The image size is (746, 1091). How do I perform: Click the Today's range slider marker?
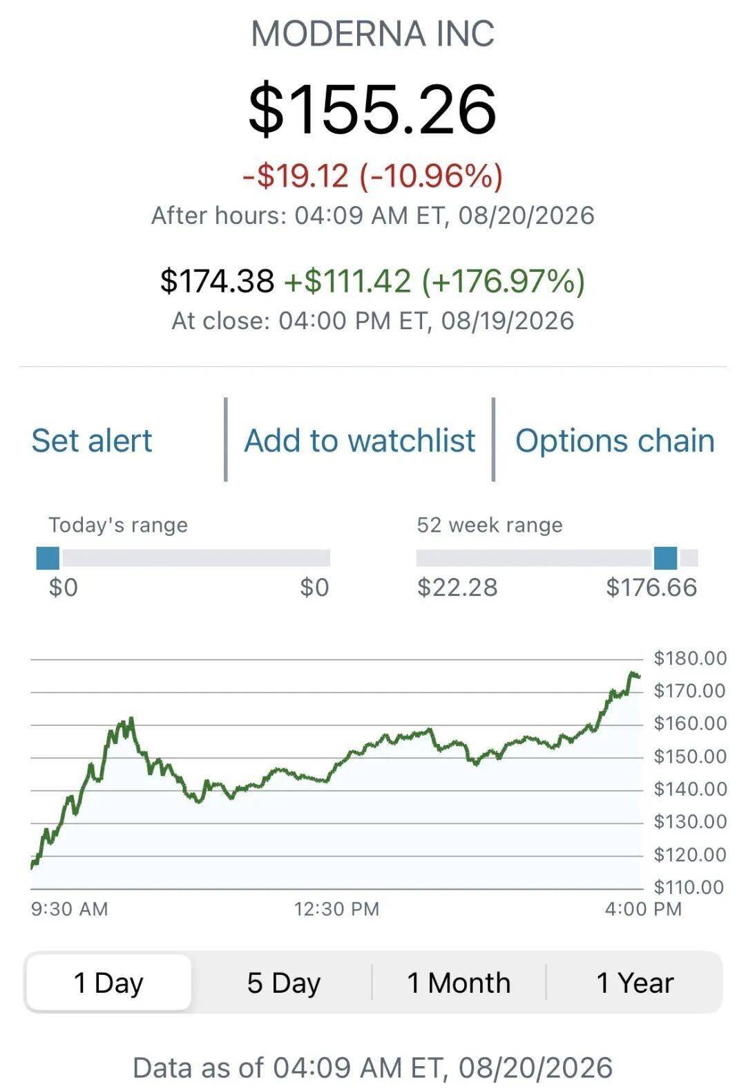click(48, 558)
